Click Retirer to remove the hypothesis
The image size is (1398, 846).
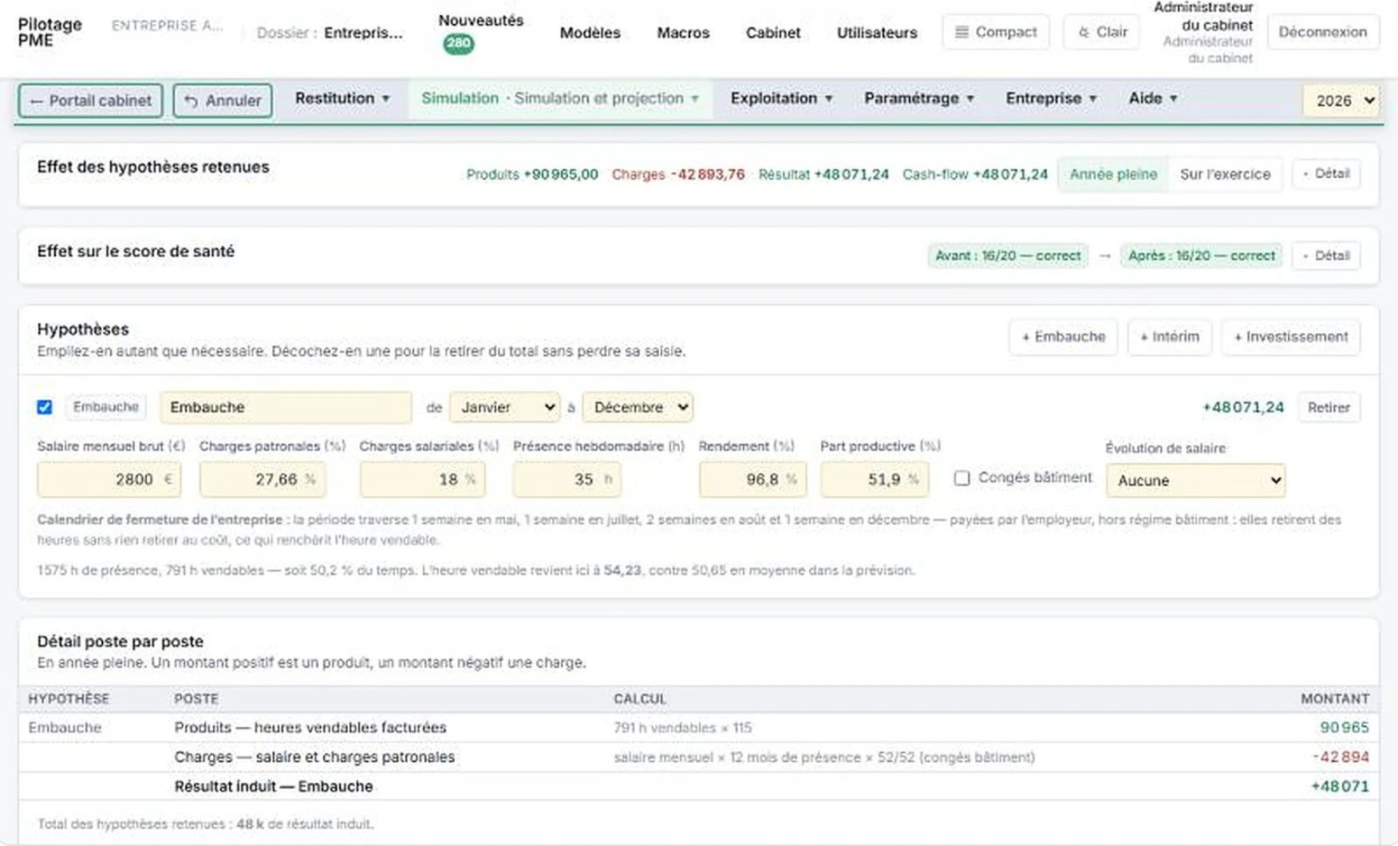1329,407
